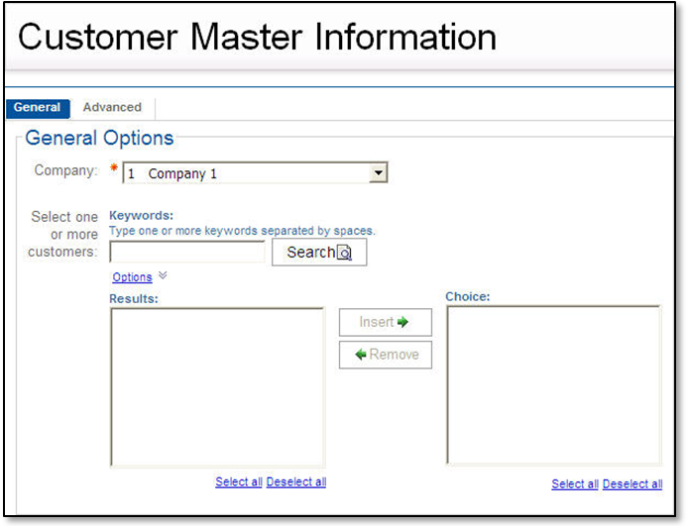688x526 pixels.
Task: Select the General tab
Action: [38, 107]
